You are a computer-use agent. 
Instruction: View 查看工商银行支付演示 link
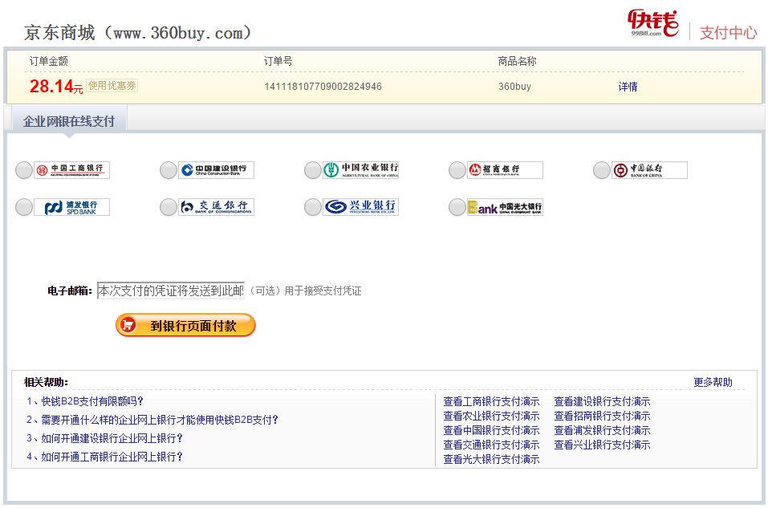(491, 402)
